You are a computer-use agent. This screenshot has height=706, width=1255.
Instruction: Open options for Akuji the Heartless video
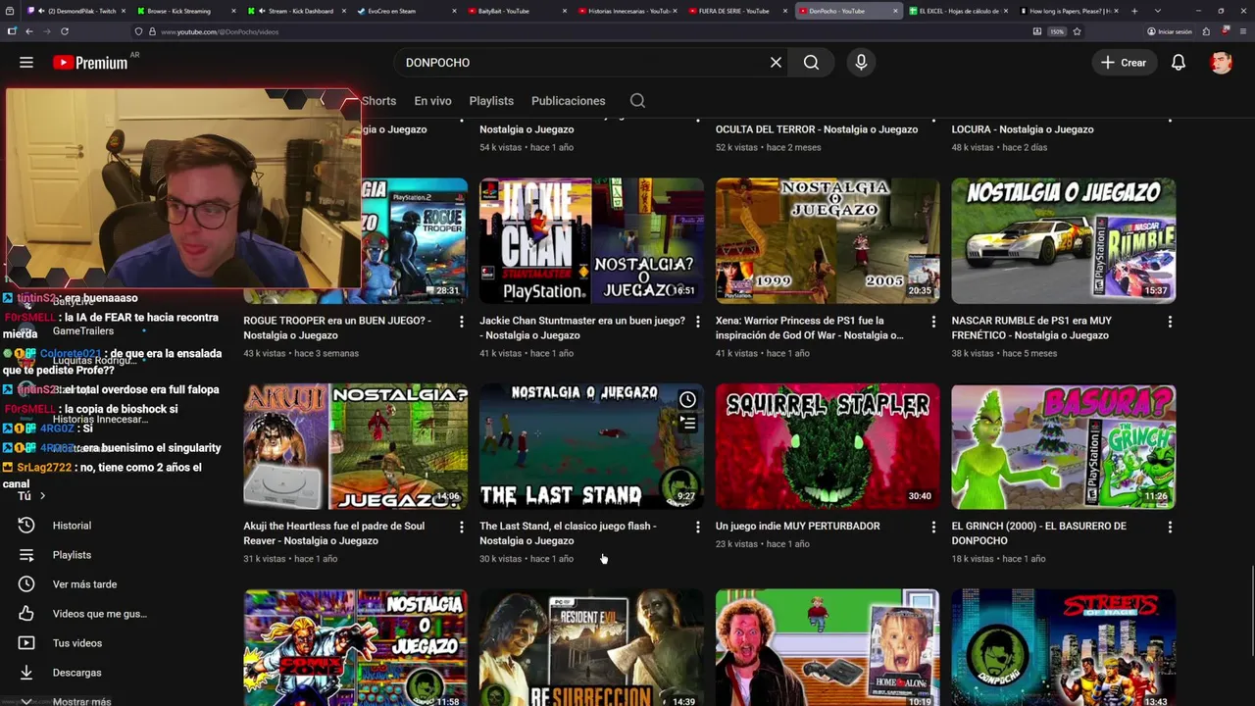(461, 528)
